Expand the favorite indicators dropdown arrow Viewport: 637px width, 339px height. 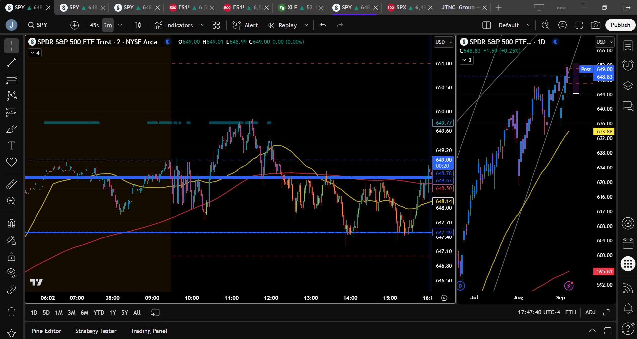[x=203, y=25]
